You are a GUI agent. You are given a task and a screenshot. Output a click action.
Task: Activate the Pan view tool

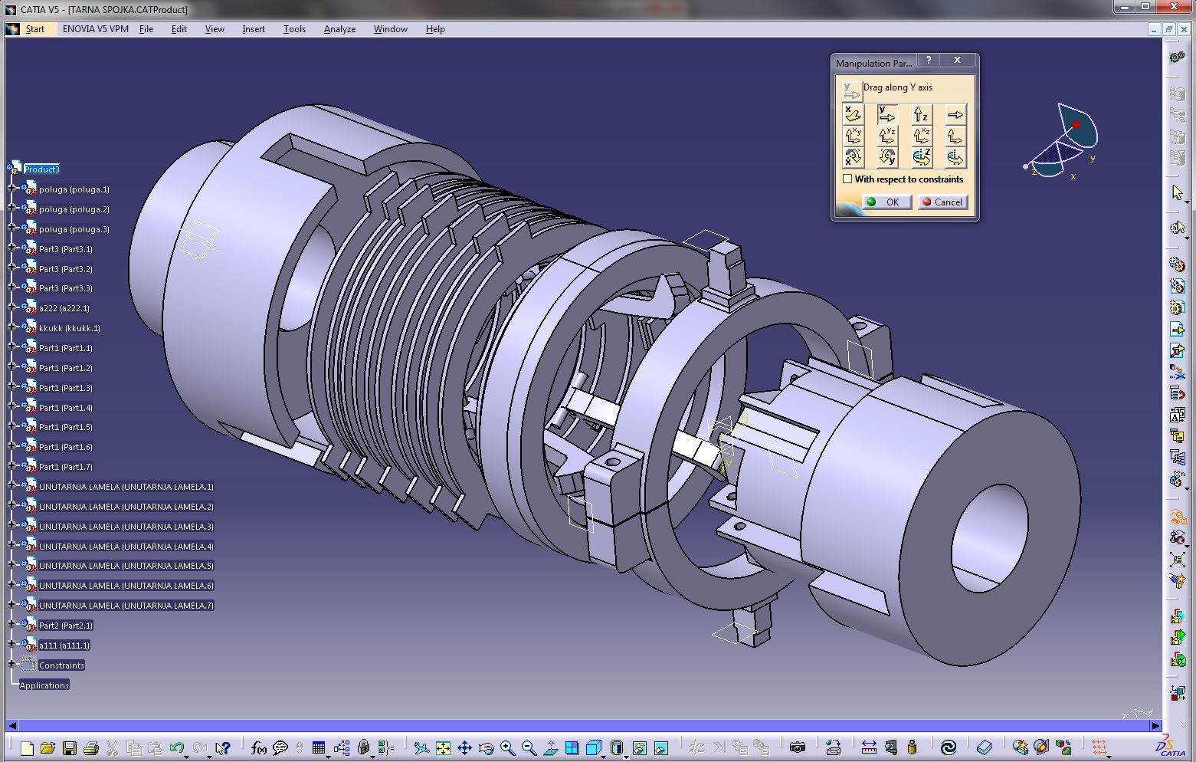[x=464, y=747]
